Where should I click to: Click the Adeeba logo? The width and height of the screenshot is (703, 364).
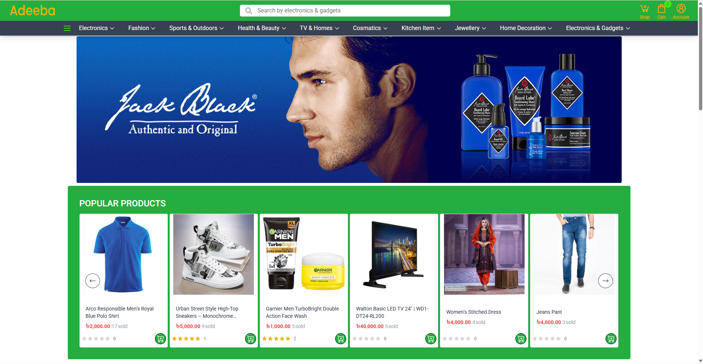[33, 11]
